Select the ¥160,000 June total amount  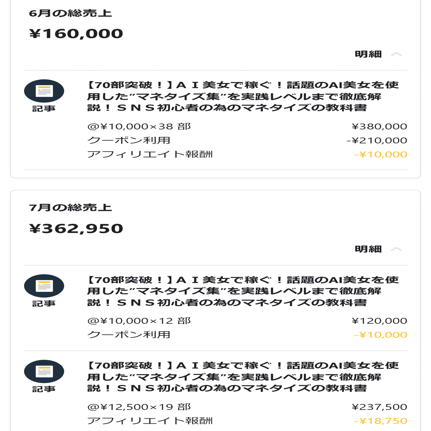click(76, 34)
